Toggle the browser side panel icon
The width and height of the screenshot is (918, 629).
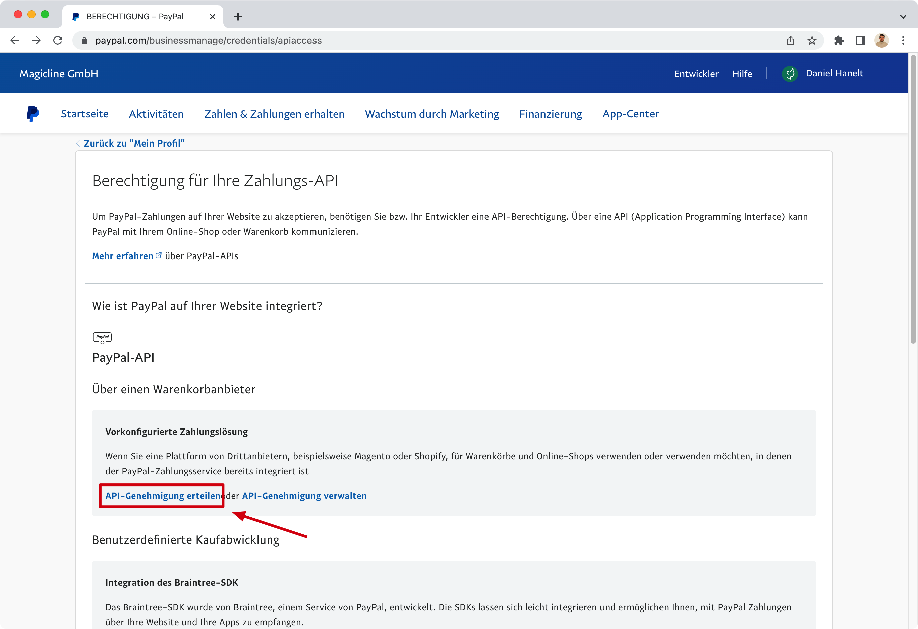click(860, 40)
